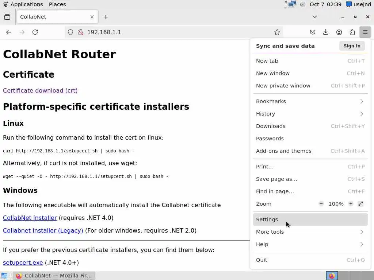Open the downloads toolbar icon
This screenshot has height=280, width=374.
point(325,32)
